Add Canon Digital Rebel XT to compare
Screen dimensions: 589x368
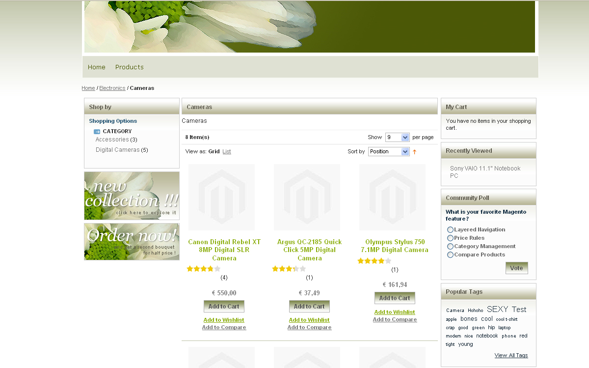(224, 328)
